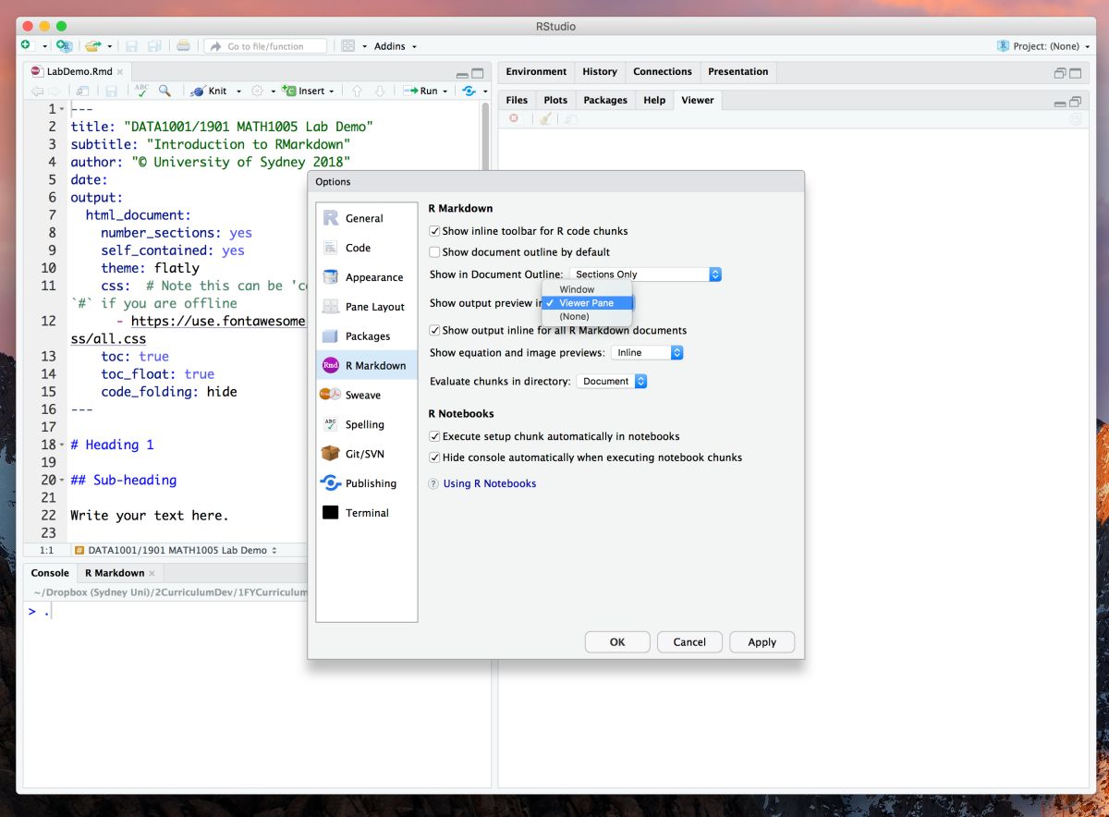The image size is (1109, 817).
Task: Click the Publish icon in editor toolbar
Action: point(469,91)
